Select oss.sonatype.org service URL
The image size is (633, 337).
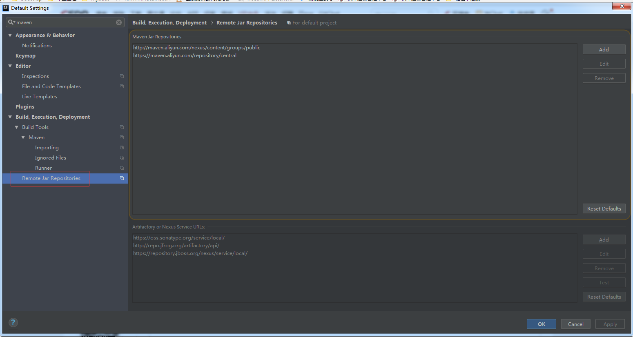pos(179,238)
